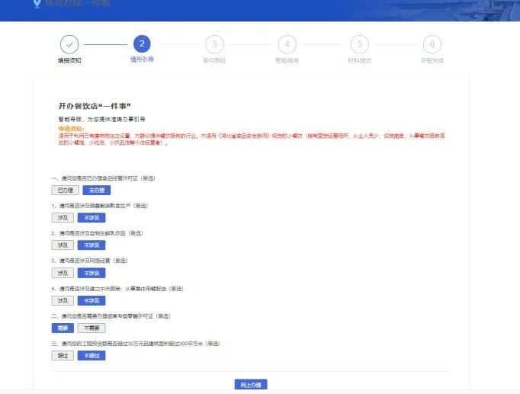
Task: Click question 4 text about central kitchen
Action: [117, 289]
